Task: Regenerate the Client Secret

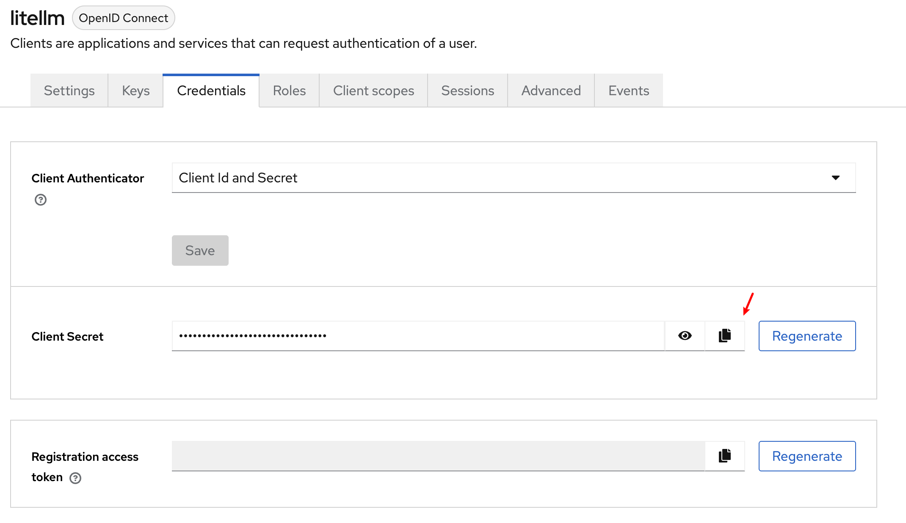Action: (807, 336)
